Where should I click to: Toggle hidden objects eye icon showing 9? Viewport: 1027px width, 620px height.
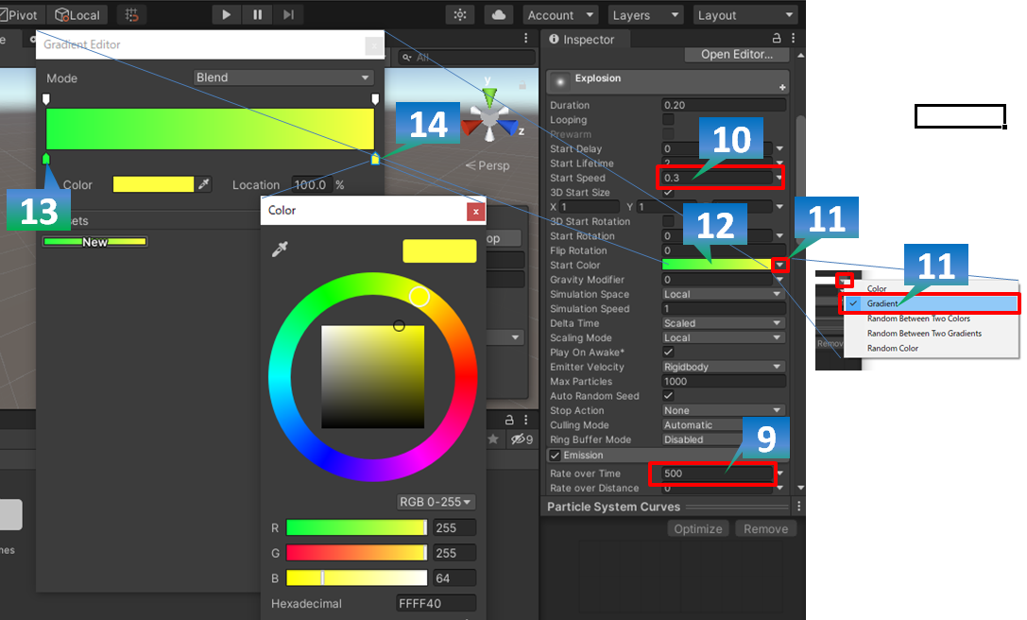(522, 439)
